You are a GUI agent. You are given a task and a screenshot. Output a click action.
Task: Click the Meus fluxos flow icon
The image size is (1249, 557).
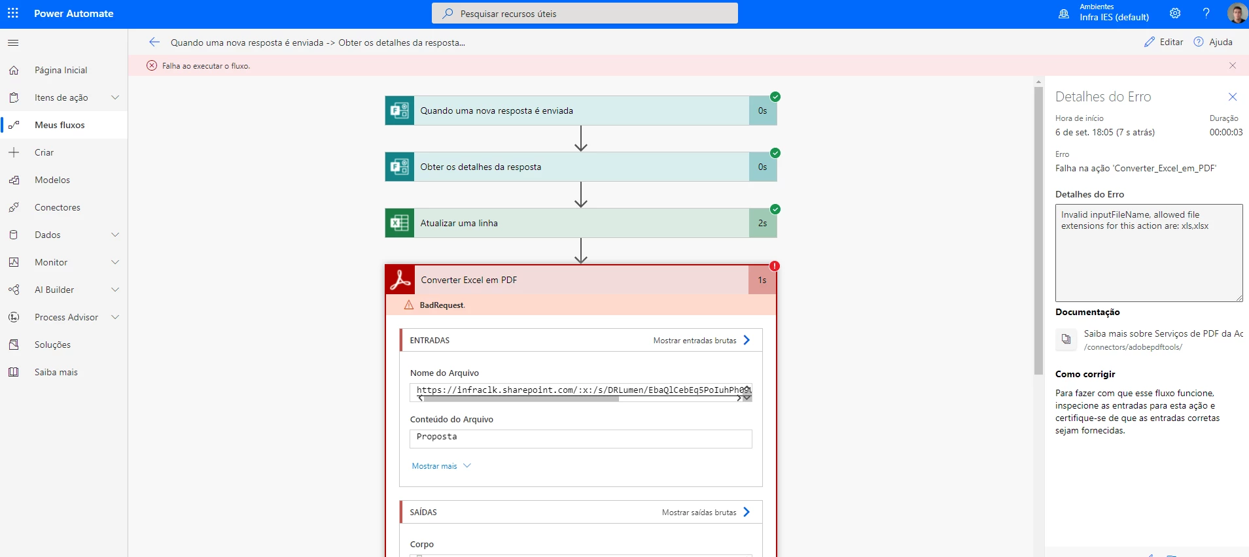pos(14,125)
